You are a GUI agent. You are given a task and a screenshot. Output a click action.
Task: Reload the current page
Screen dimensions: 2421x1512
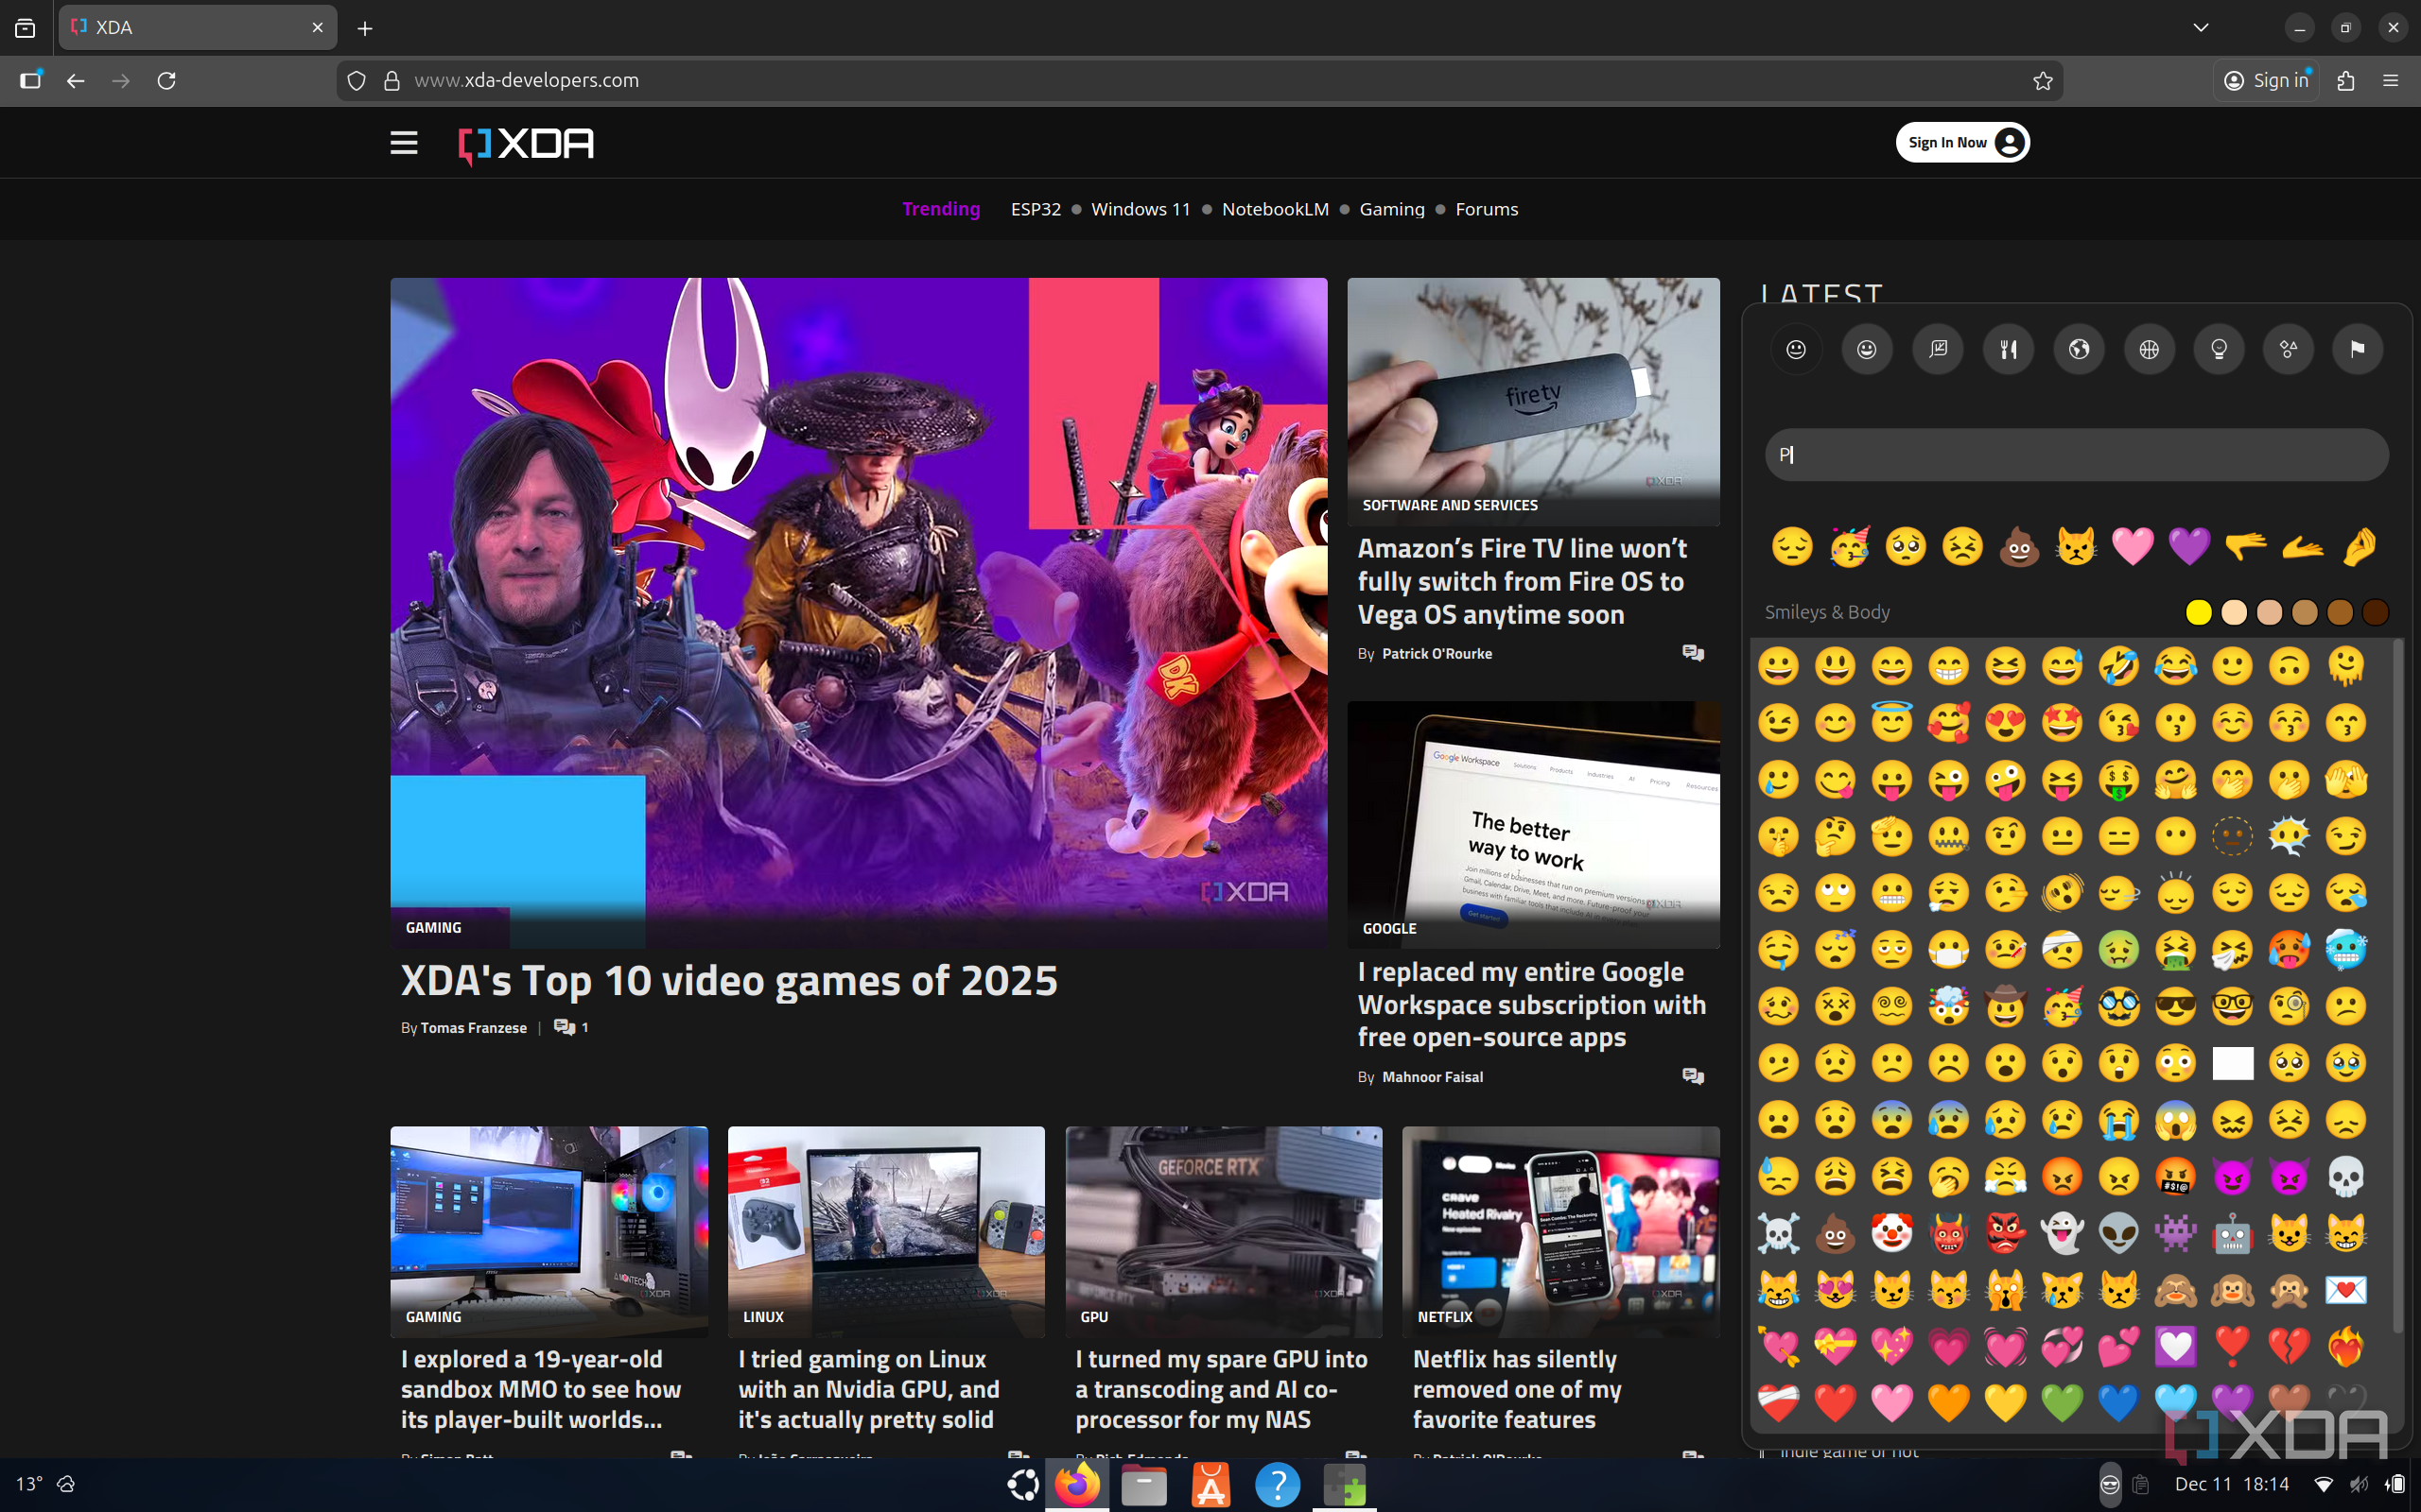(167, 81)
